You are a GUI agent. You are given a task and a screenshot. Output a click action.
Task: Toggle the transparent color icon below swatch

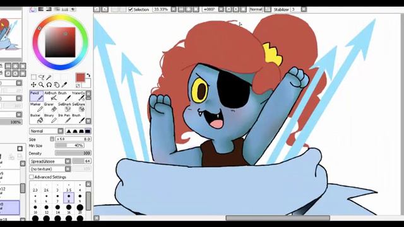(78, 86)
